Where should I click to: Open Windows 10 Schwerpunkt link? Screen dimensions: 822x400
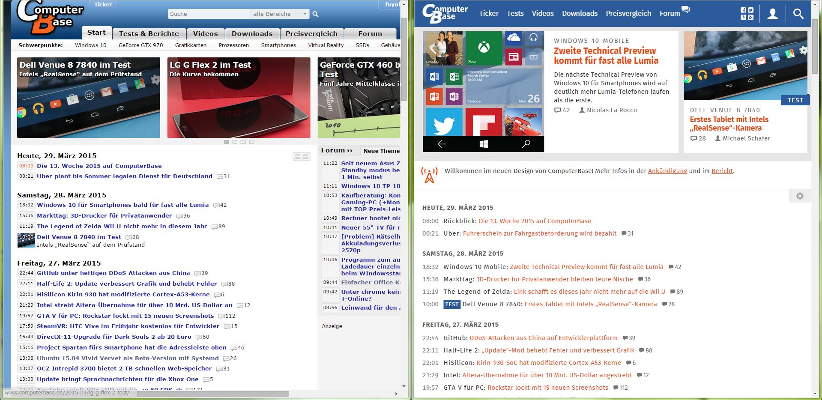[x=91, y=45]
